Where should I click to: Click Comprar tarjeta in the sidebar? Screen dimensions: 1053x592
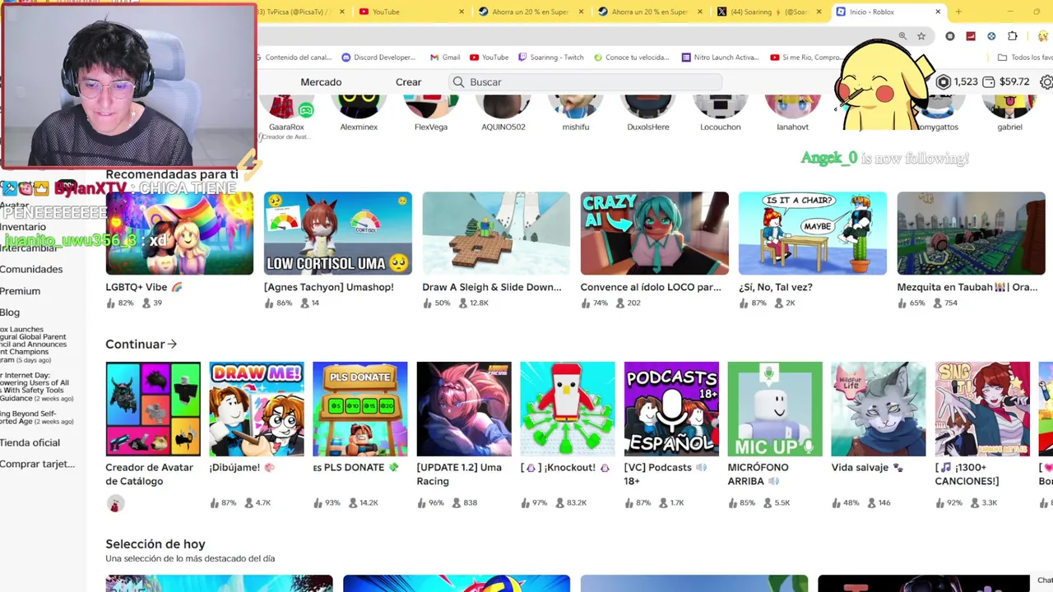pos(37,464)
